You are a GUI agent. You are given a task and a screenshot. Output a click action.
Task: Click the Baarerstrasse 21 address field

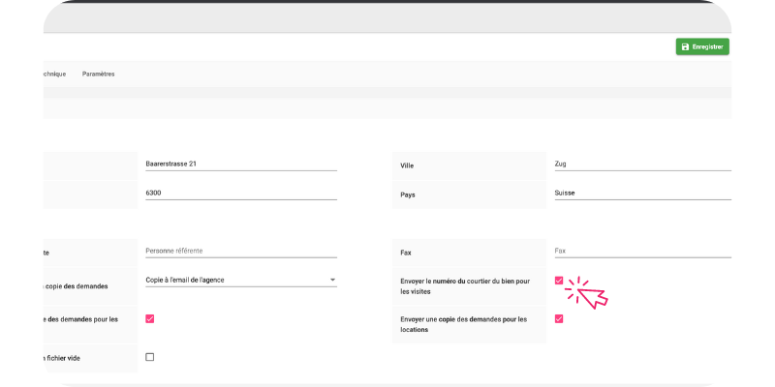pyautogui.click(x=239, y=164)
